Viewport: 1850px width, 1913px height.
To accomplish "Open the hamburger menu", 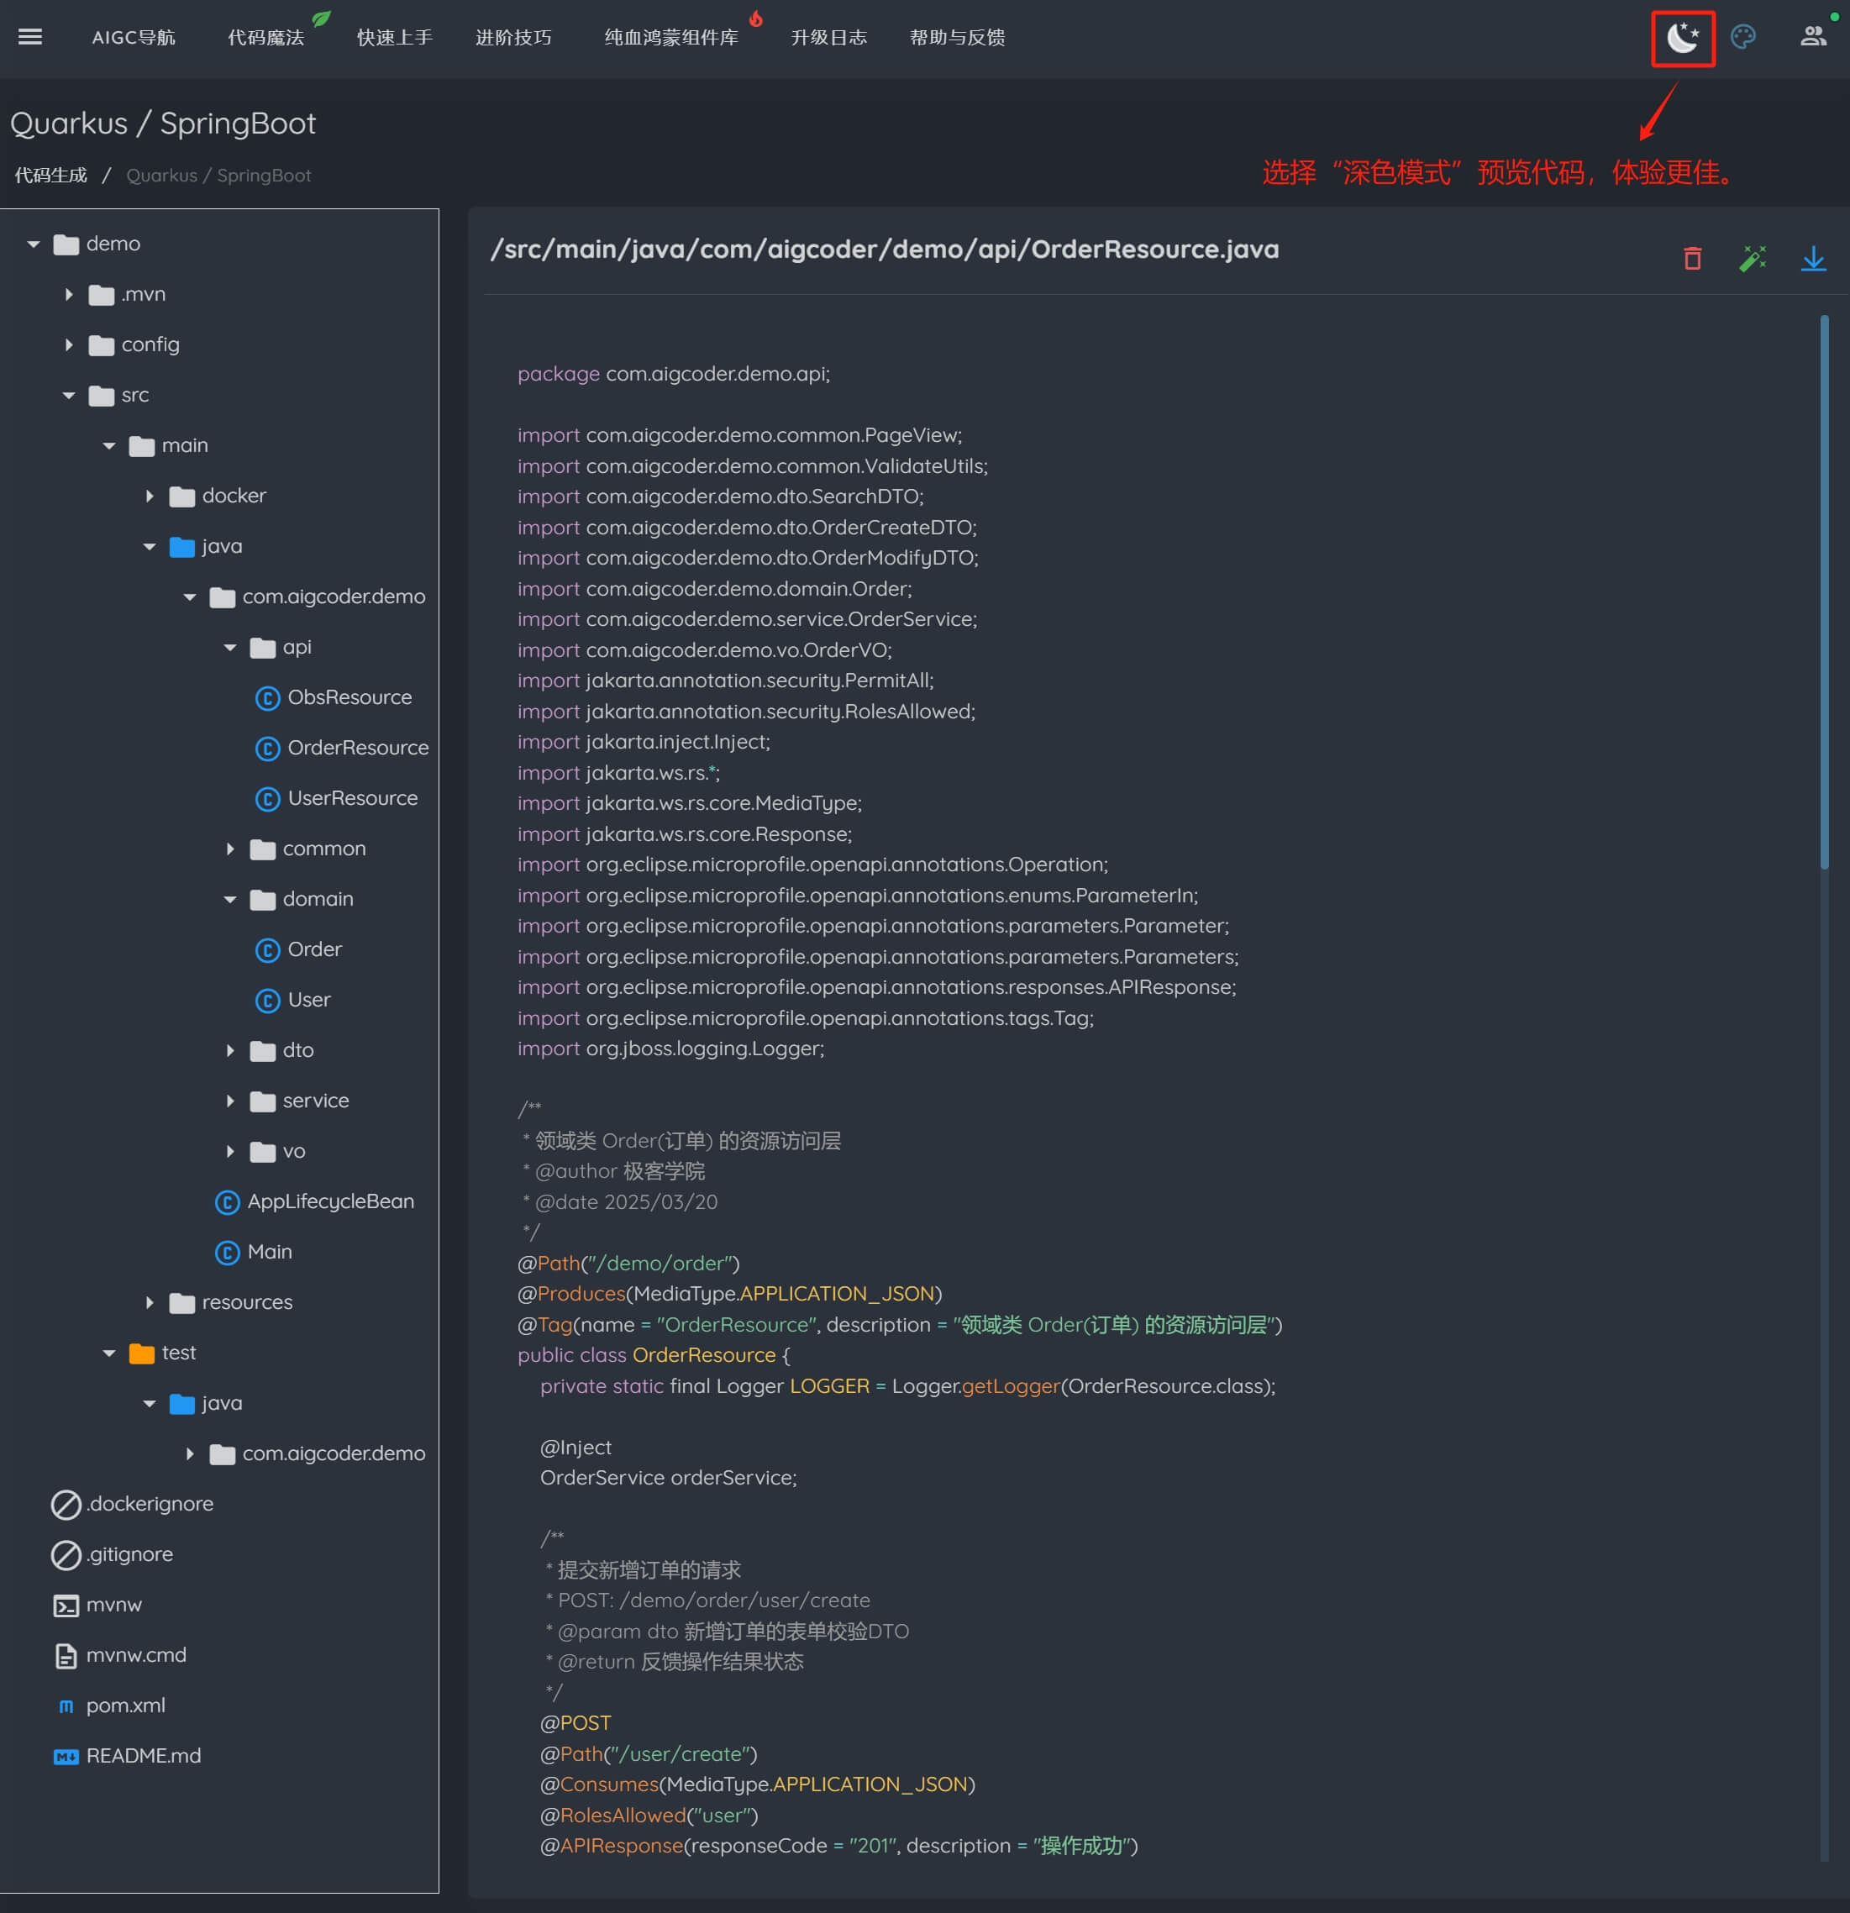I will [x=30, y=37].
